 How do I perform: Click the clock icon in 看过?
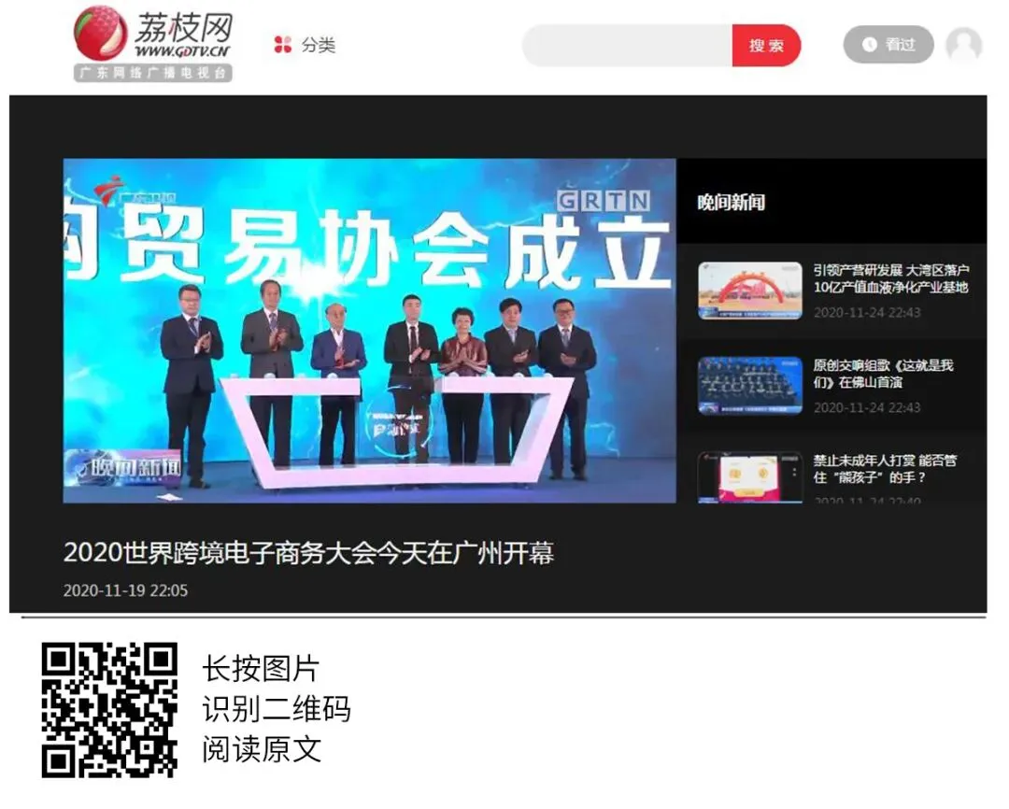tap(870, 45)
